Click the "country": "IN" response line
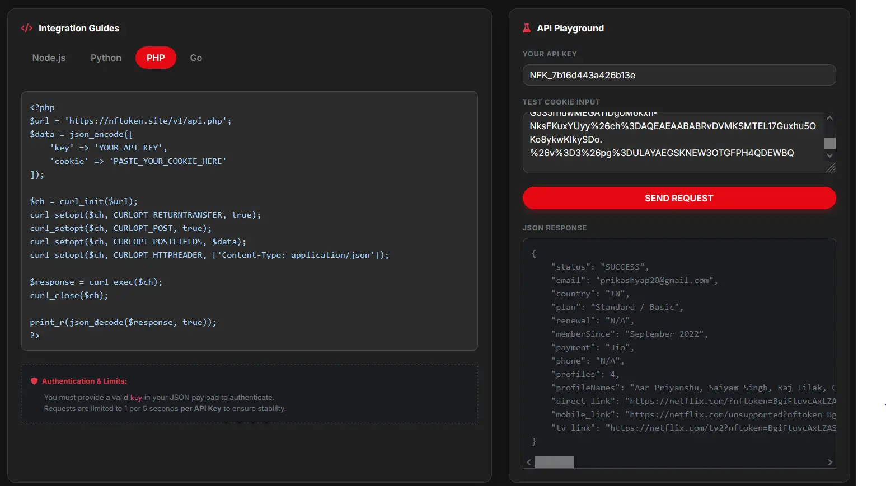Viewport: 886px width, 486px height. pyautogui.click(x=590, y=294)
